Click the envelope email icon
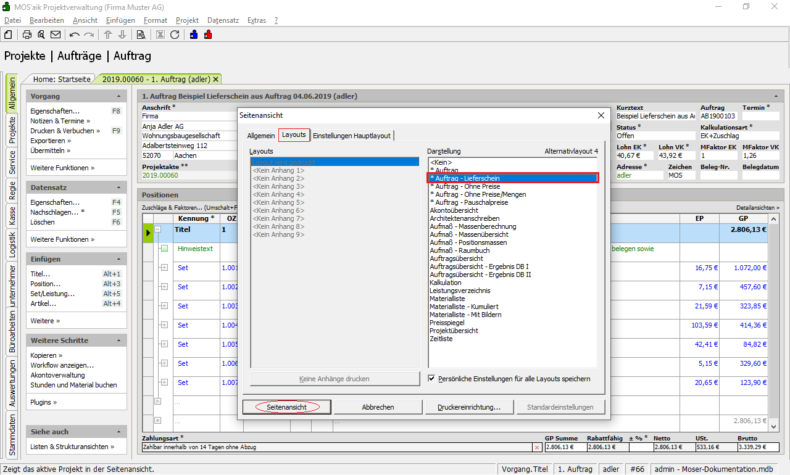Image resolution: width=790 pixels, height=475 pixels. point(56,35)
